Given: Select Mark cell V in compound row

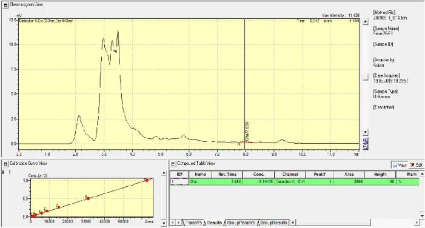Looking at the screenshot, I should tap(407, 182).
